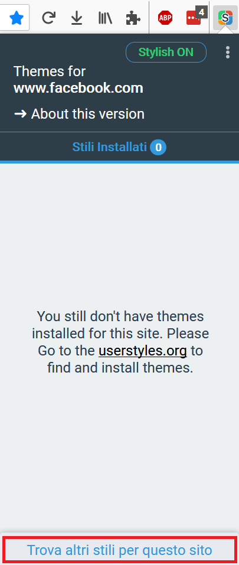Open the three-dot options menu
Image resolution: width=239 pixels, height=565 pixels.
pyautogui.click(x=227, y=52)
